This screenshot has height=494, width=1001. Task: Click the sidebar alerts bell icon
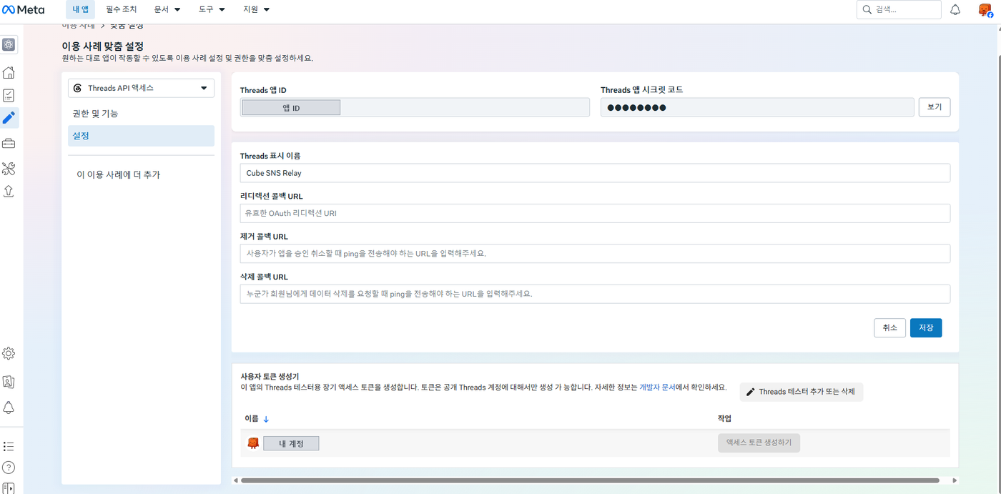click(9, 407)
